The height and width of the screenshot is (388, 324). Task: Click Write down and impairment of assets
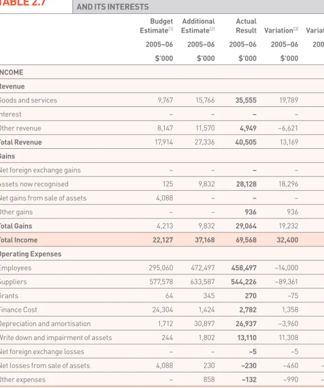point(56,337)
